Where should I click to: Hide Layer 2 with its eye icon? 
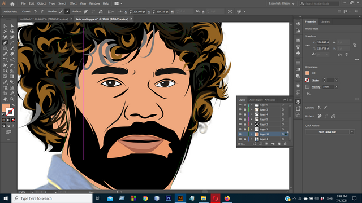tap(240, 124)
